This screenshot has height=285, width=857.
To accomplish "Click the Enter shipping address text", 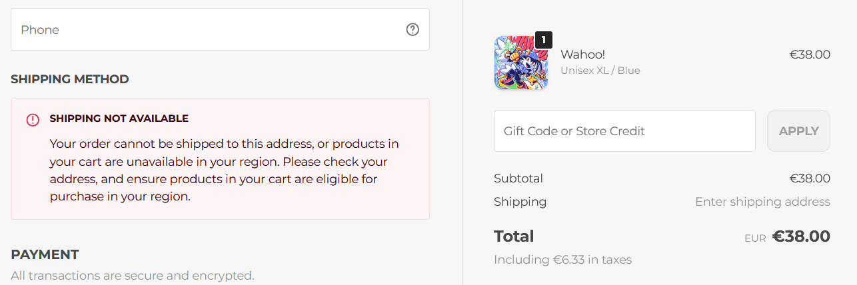I will [762, 202].
